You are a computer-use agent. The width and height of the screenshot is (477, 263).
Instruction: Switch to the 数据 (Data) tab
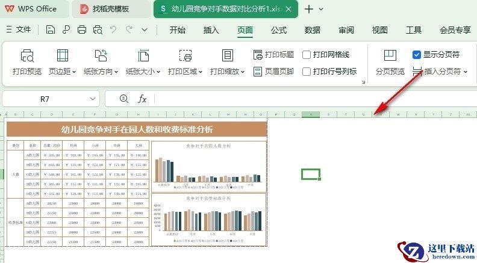click(x=313, y=30)
